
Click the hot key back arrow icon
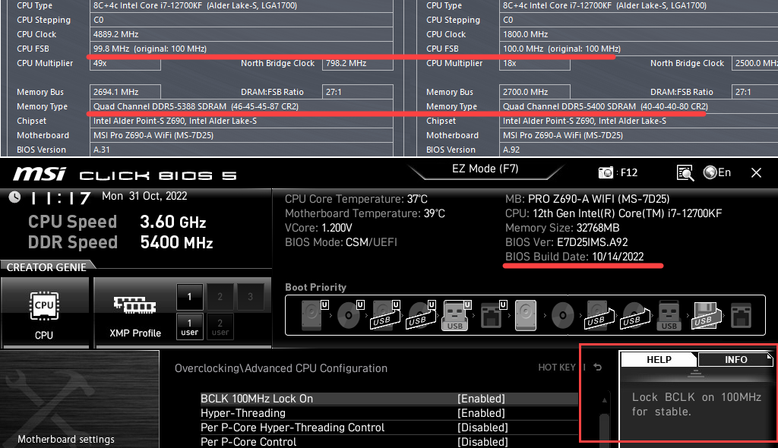598,367
